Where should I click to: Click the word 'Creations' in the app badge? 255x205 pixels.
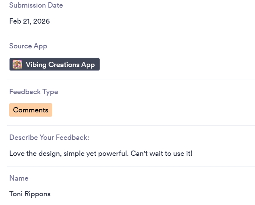click(64, 64)
